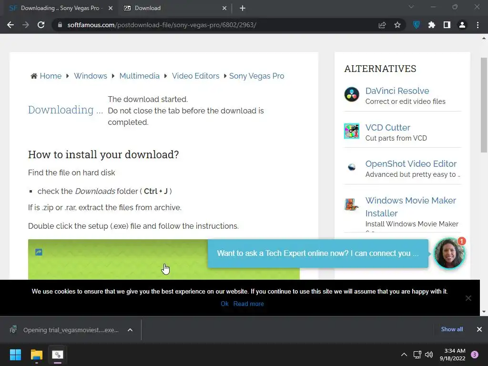Click the page vertical scrollbar thumb
This screenshot has height=366, width=488.
click(x=484, y=104)
